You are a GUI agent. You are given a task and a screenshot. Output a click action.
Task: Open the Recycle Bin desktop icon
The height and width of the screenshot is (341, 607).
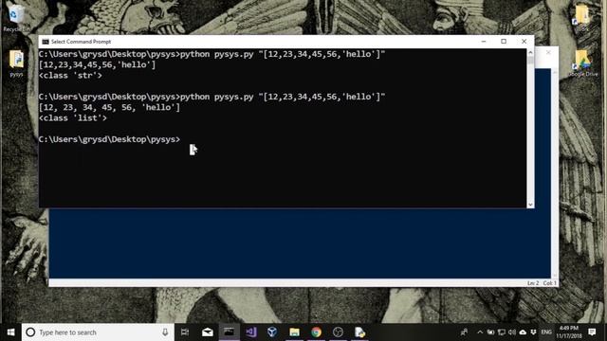pos(15,18)
